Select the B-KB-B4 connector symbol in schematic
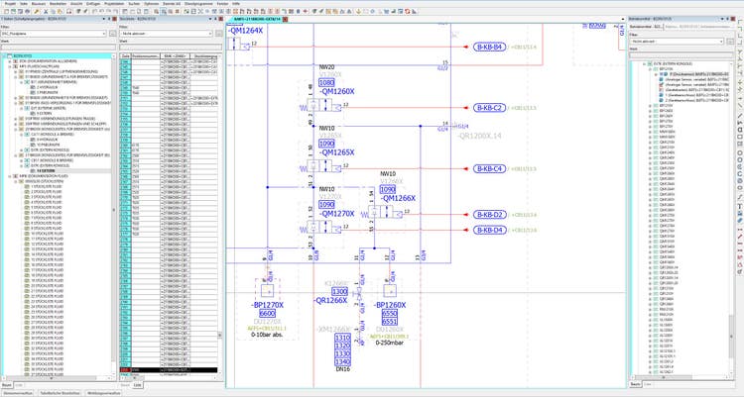 489,47
